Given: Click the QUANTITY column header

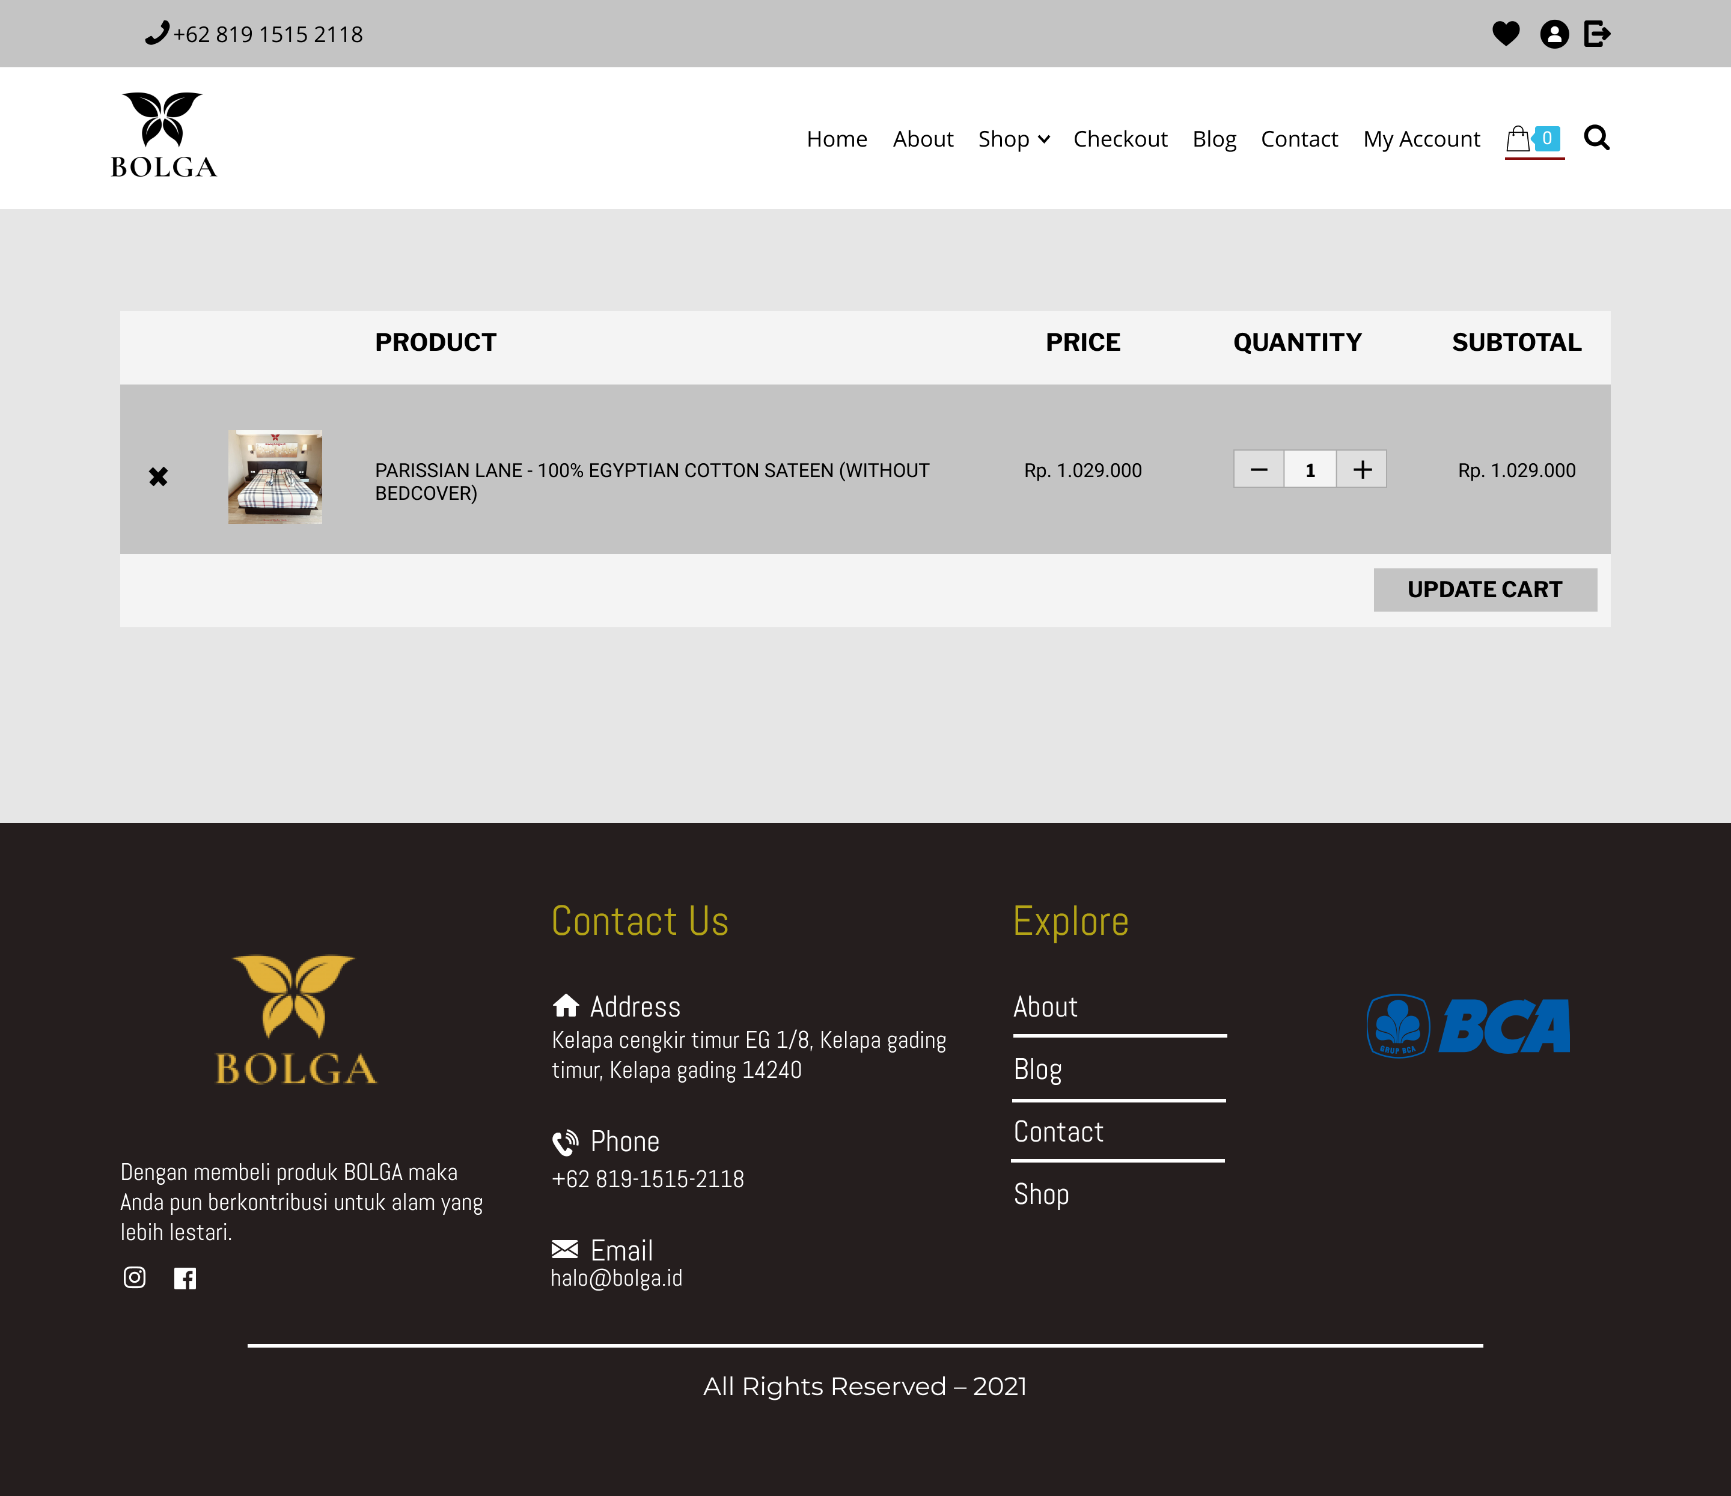Looking at the screenshot, I should (1298, 342).
